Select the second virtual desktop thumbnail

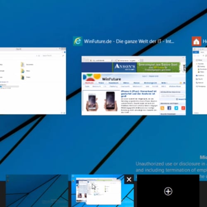[x=102, y=191]
